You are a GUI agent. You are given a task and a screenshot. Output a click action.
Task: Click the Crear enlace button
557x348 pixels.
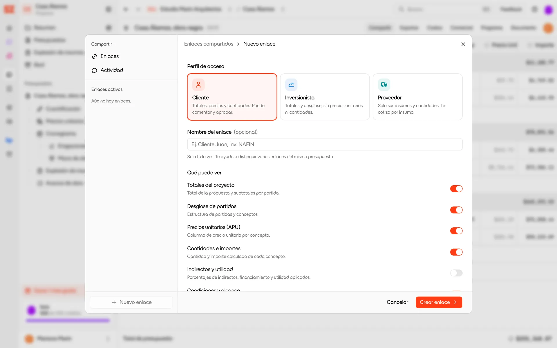[439, 302]
